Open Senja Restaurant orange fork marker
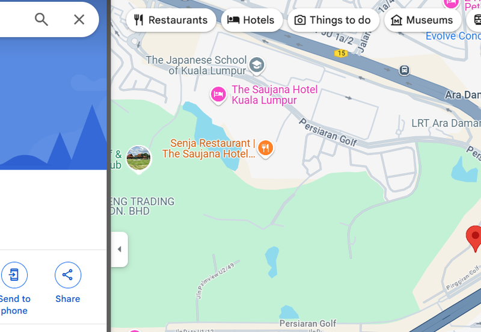 point(265,149)
